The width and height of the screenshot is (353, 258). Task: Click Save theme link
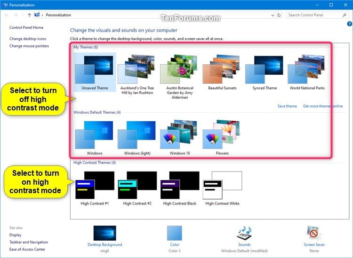click(x=287, y=106)
